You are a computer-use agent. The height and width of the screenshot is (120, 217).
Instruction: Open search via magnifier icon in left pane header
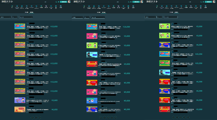click(56, 2)
